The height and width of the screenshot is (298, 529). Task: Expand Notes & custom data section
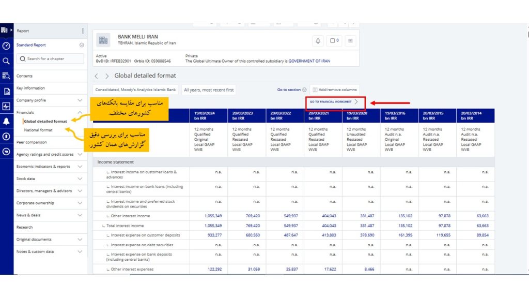(x=80, y=252)
